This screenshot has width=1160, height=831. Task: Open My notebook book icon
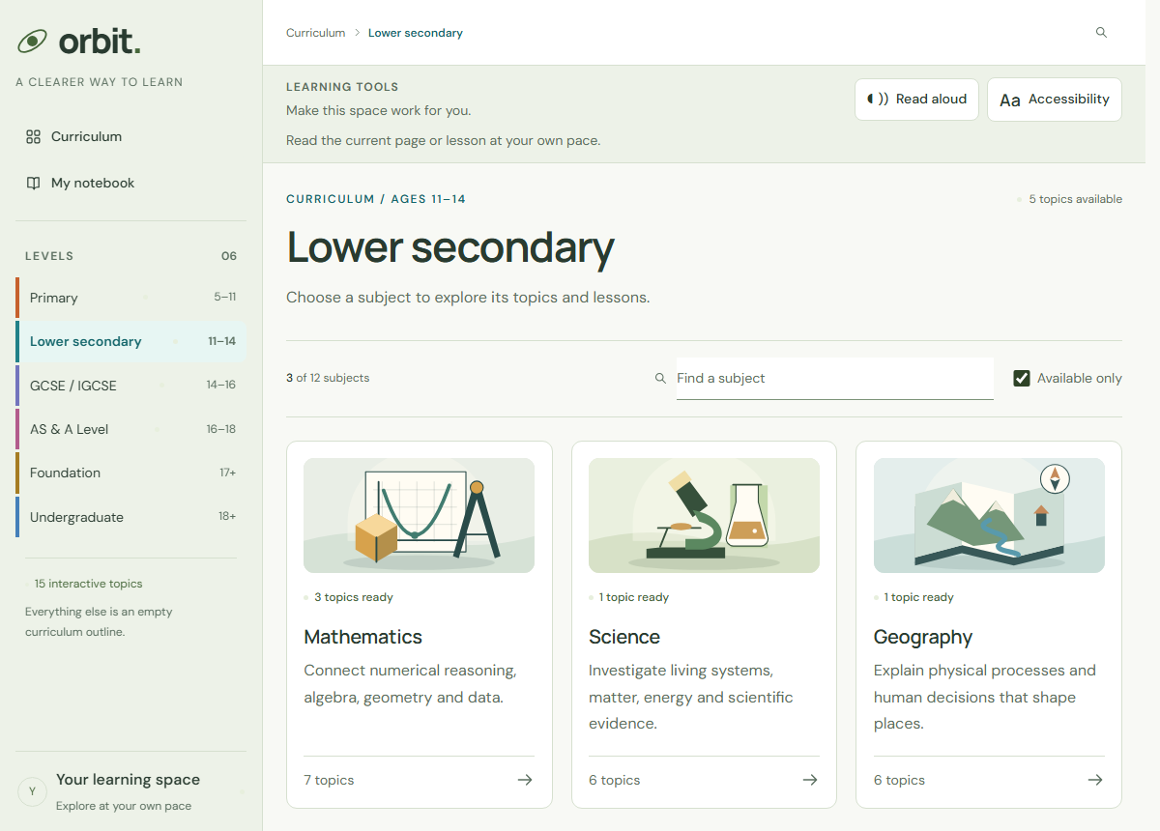[33, 184]
